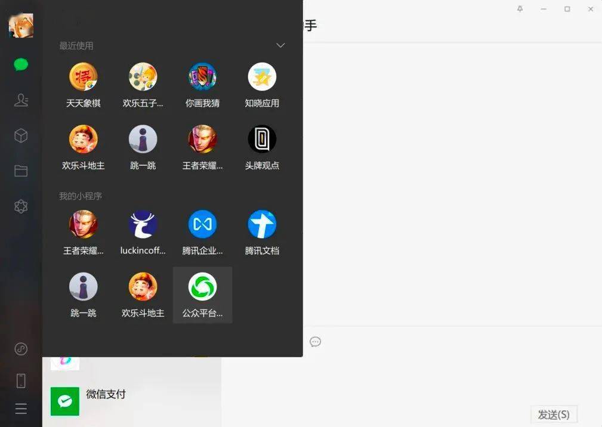This screenshot has width=602, height=427.
Task: Collapse the 最近使用 section chevron
Action: [280, 45]
